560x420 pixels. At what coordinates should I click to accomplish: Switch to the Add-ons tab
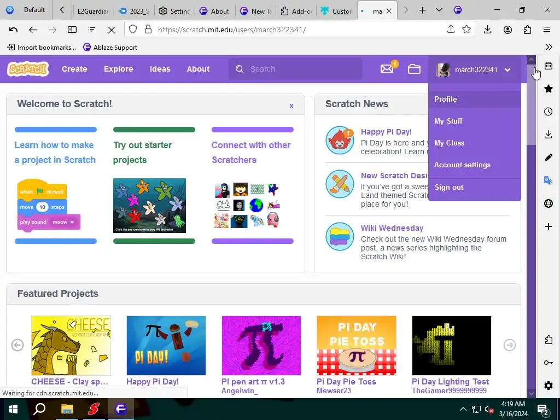click(296, 11)
